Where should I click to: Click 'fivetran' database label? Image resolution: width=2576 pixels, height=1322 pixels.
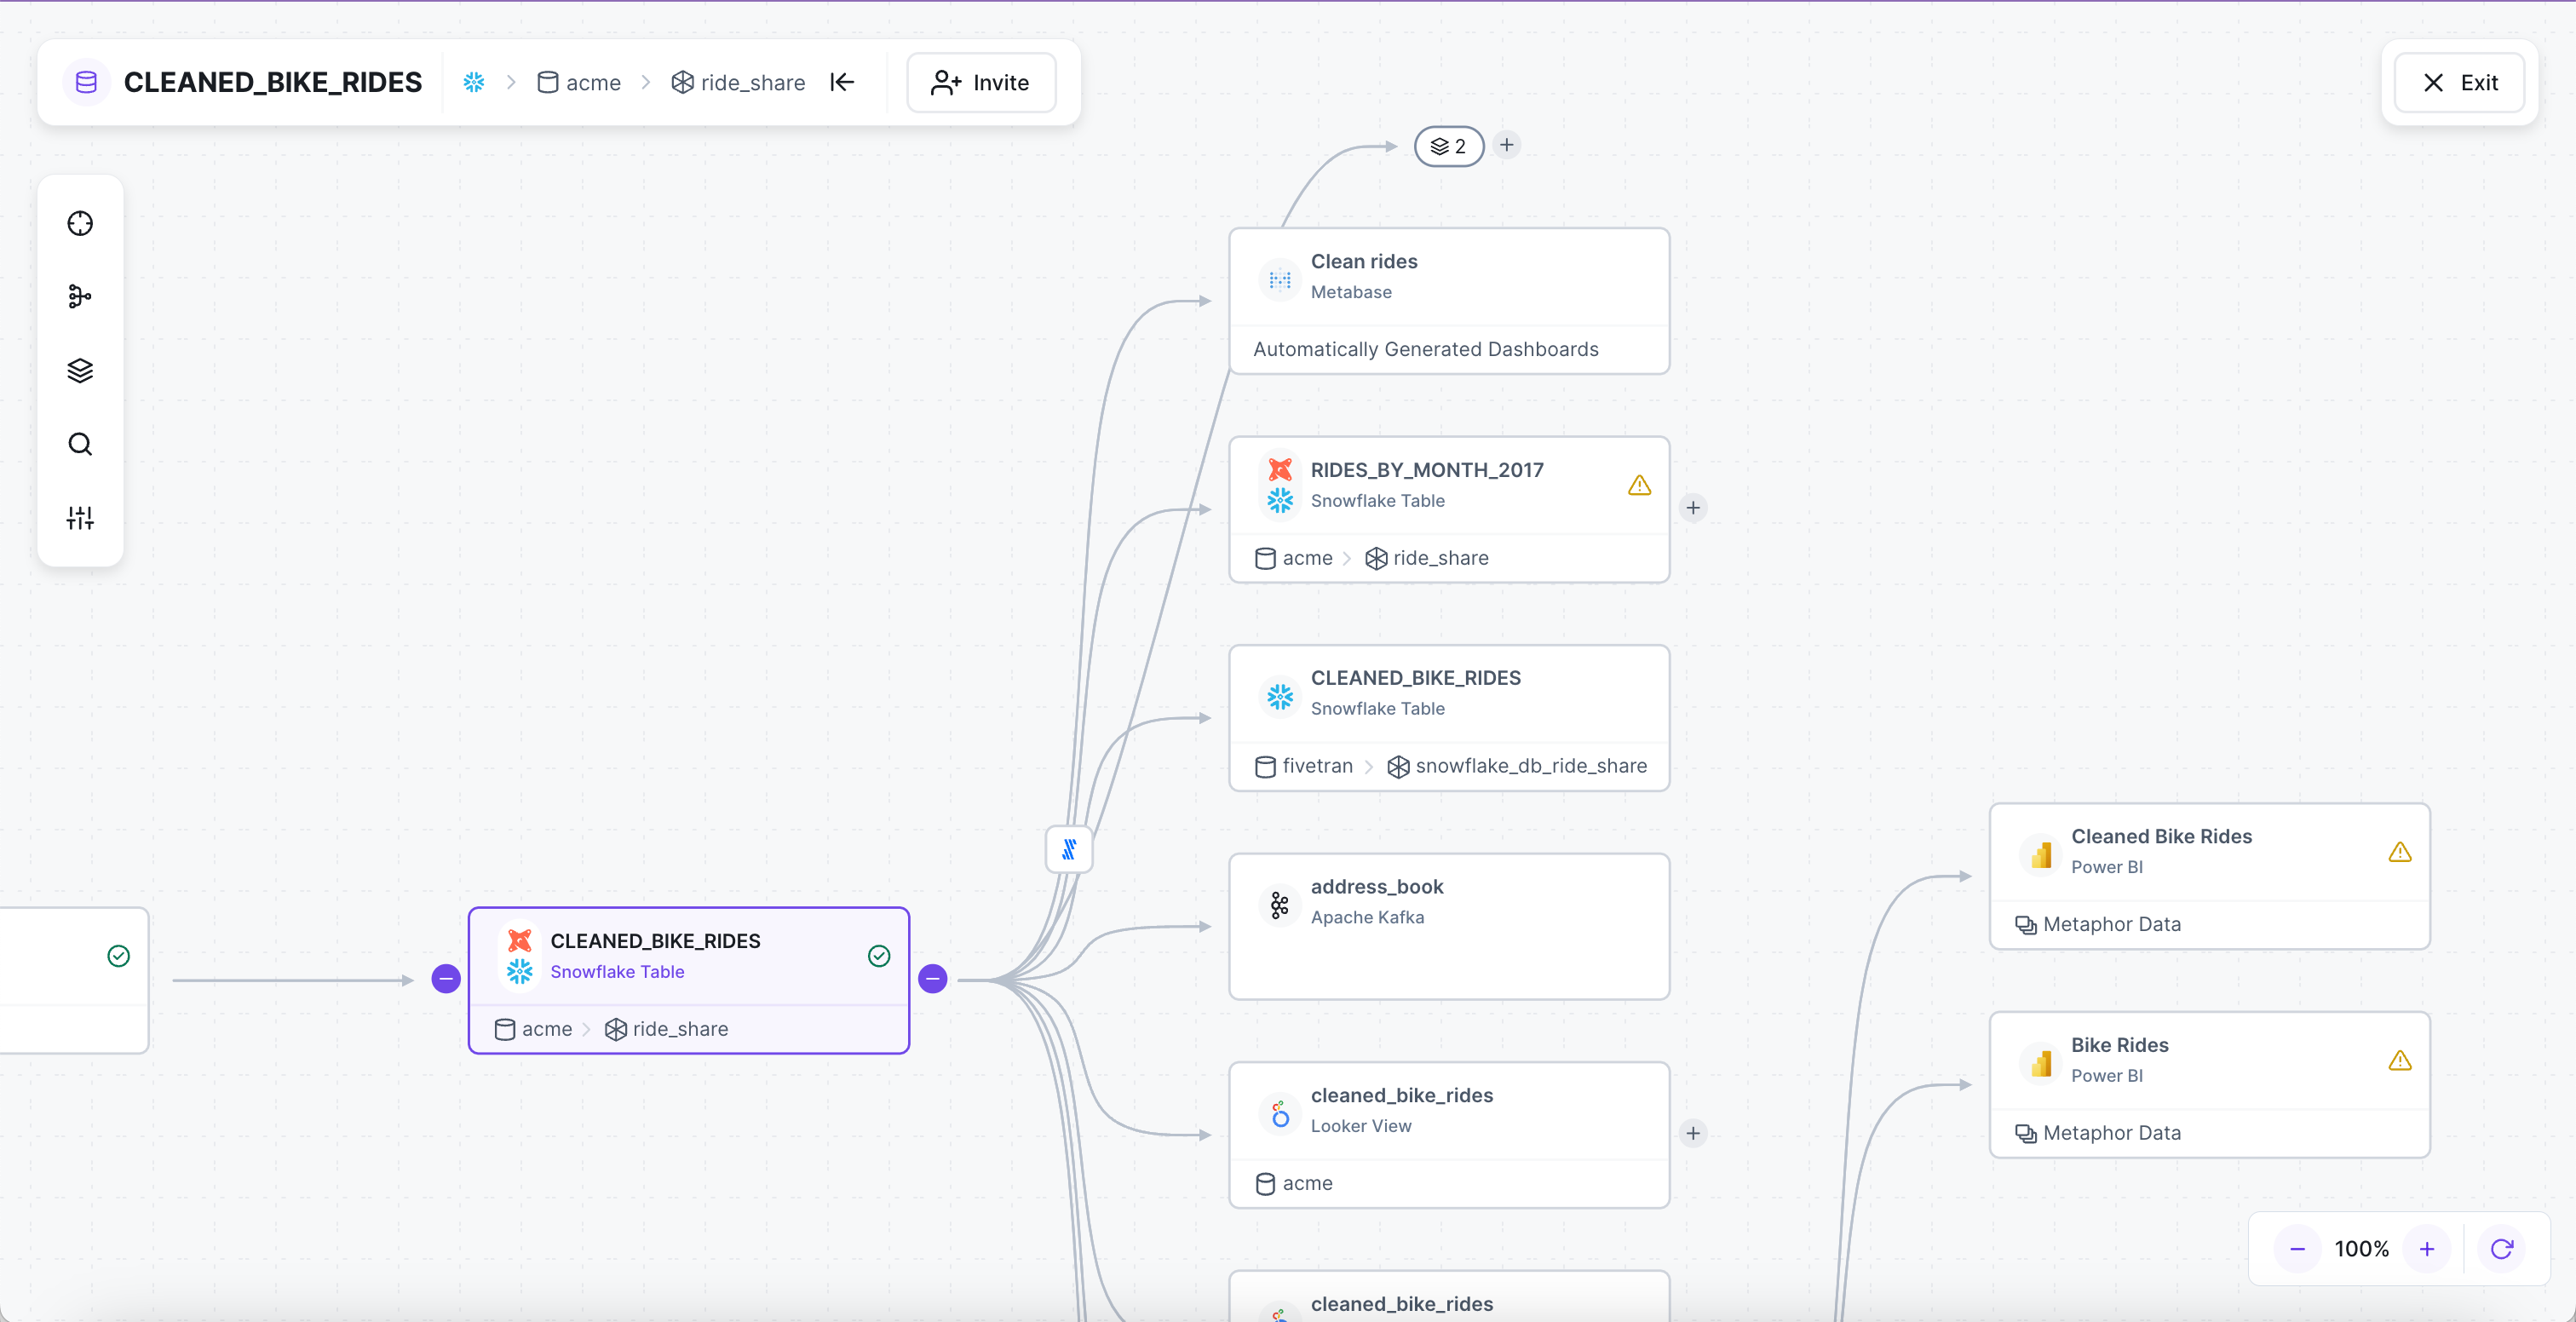point(1318,766)
